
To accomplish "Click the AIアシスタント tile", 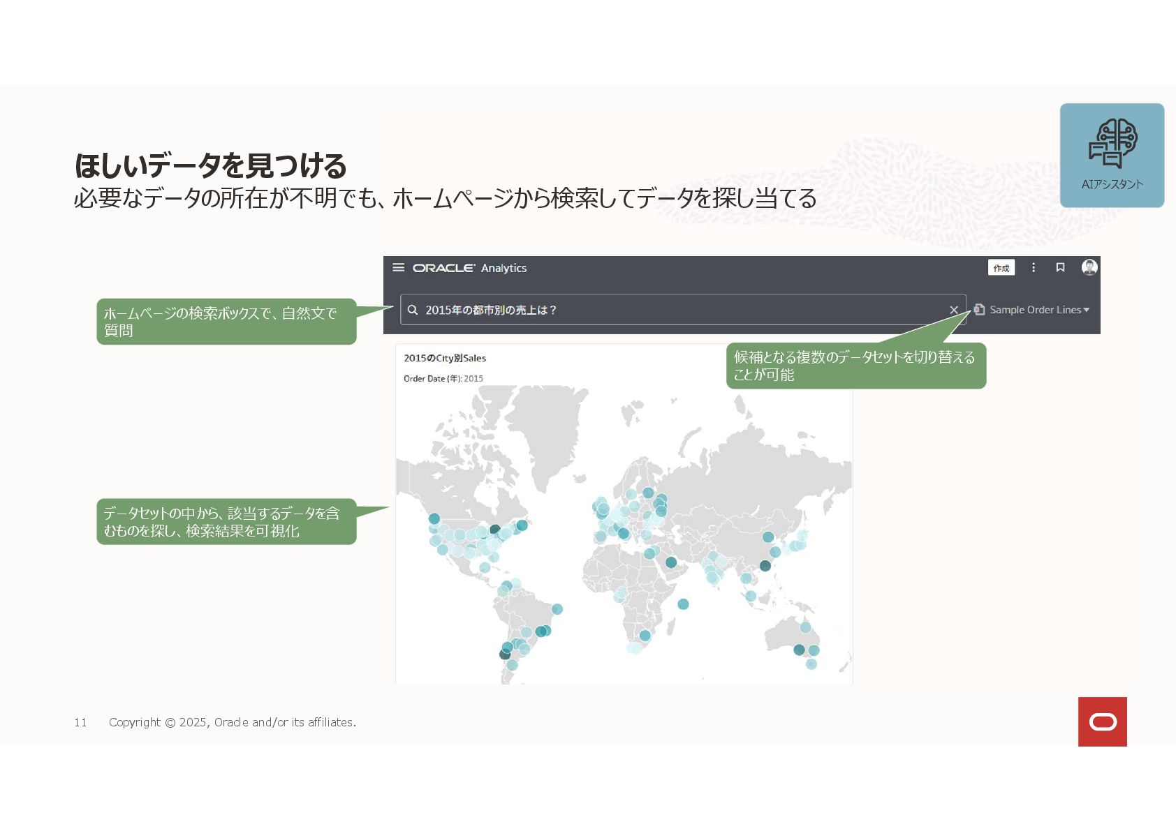I will [x=1112, y=156].
